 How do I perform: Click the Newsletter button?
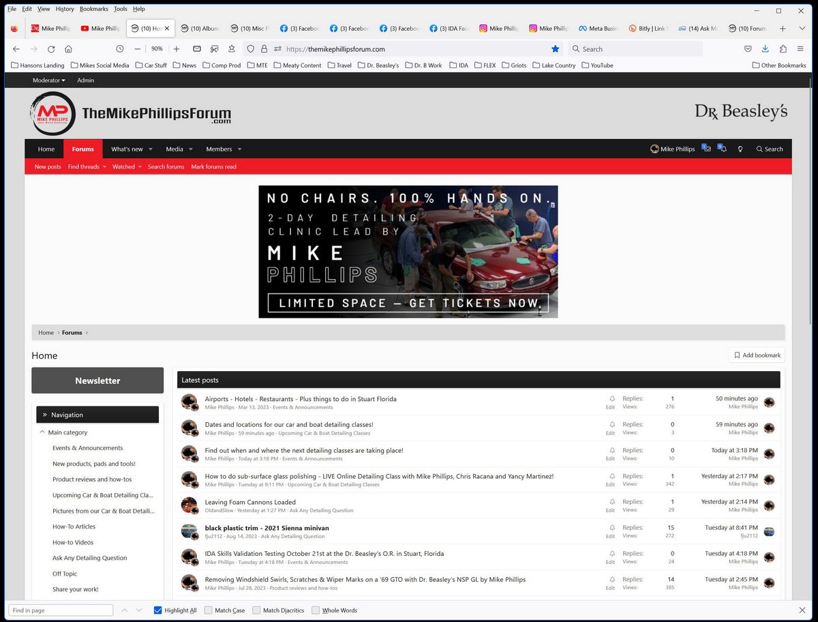click(97, 381)
